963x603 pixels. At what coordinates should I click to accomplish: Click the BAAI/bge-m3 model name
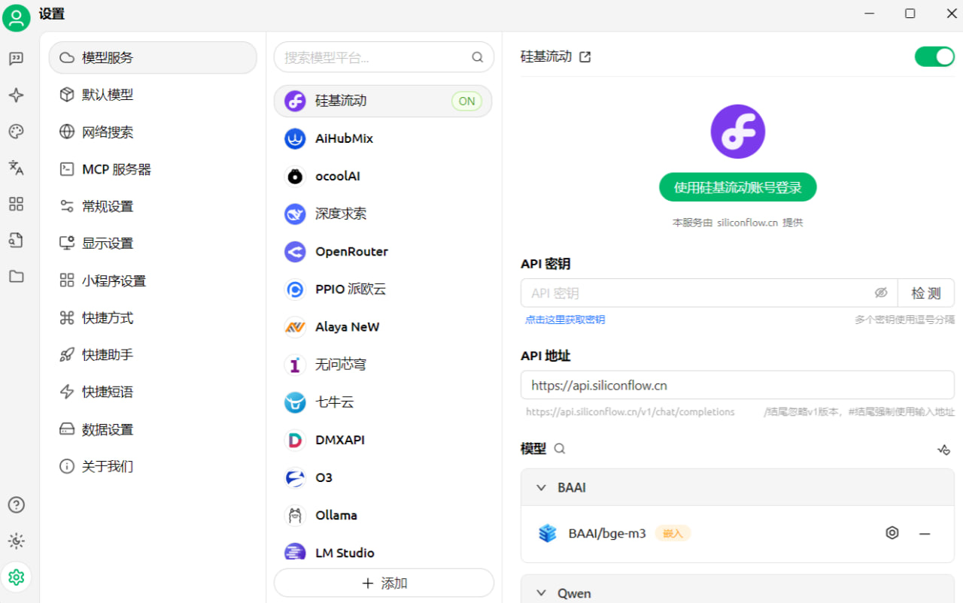[607, 534]
